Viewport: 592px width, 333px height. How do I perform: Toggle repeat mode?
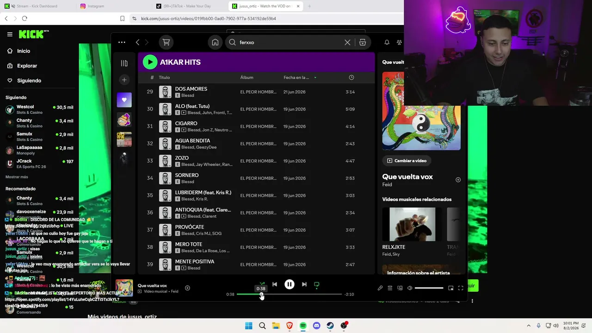(x=316, y=284)
